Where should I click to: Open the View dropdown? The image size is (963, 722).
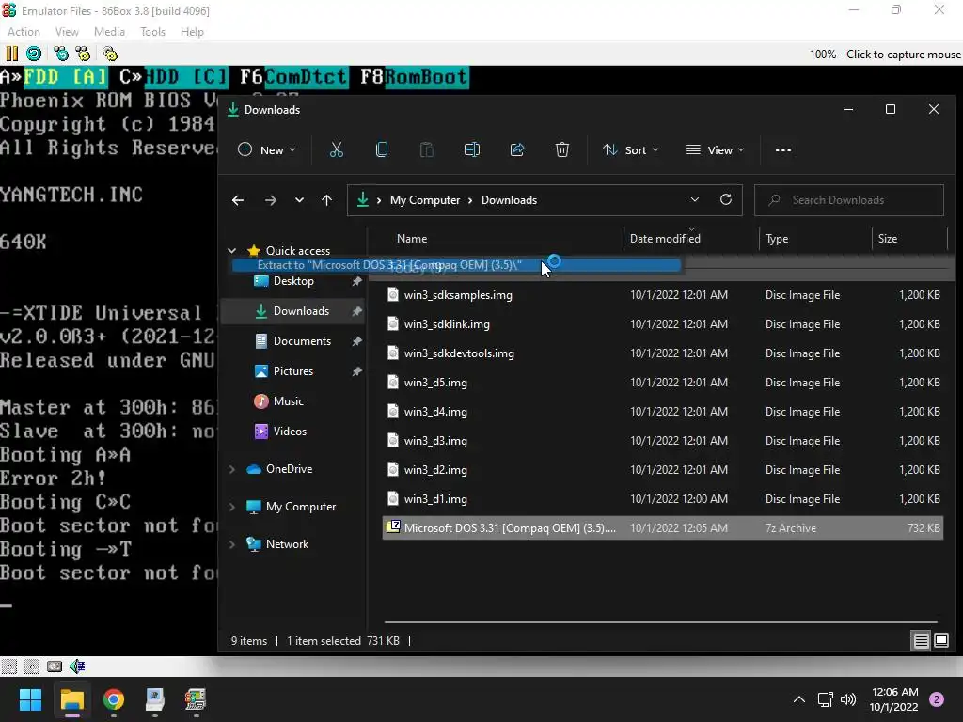pos(715,149)
